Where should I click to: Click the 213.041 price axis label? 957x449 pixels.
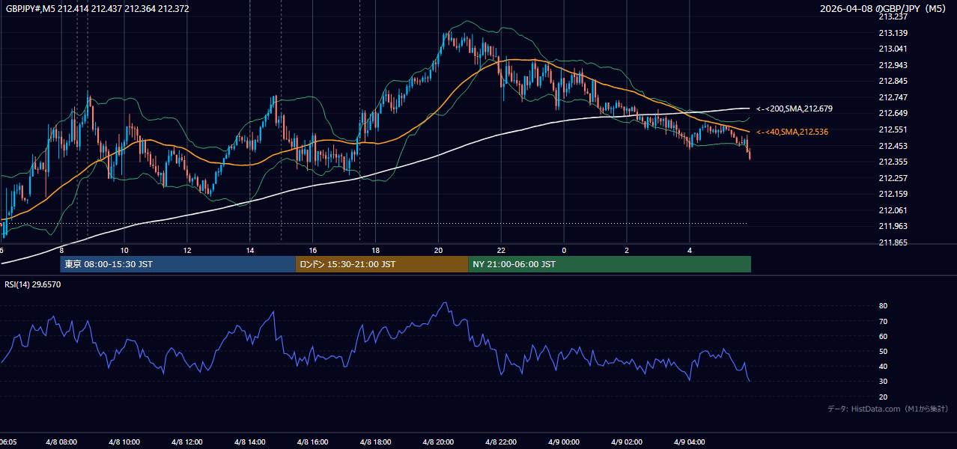[x=893, y=49]
